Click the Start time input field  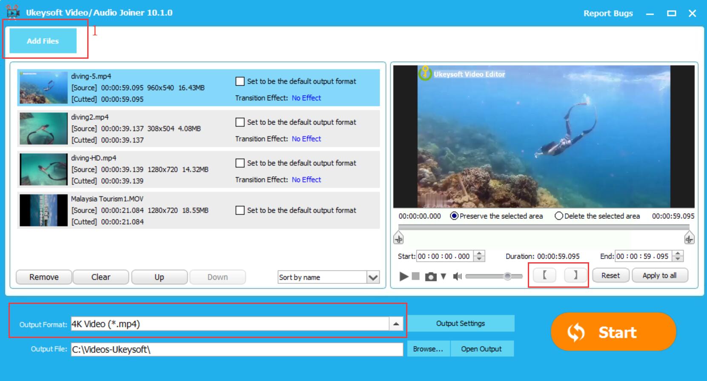click(445, 256)
